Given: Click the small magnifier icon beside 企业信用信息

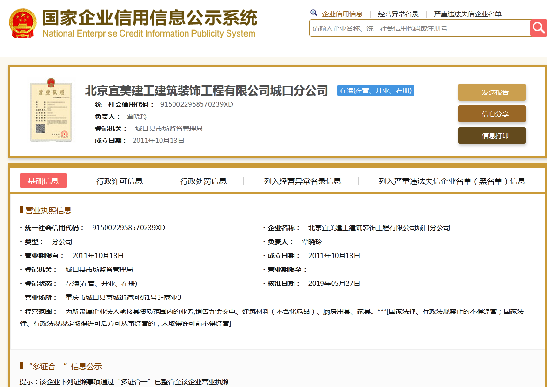Looking at the screenshot, I should coord(314,13).
